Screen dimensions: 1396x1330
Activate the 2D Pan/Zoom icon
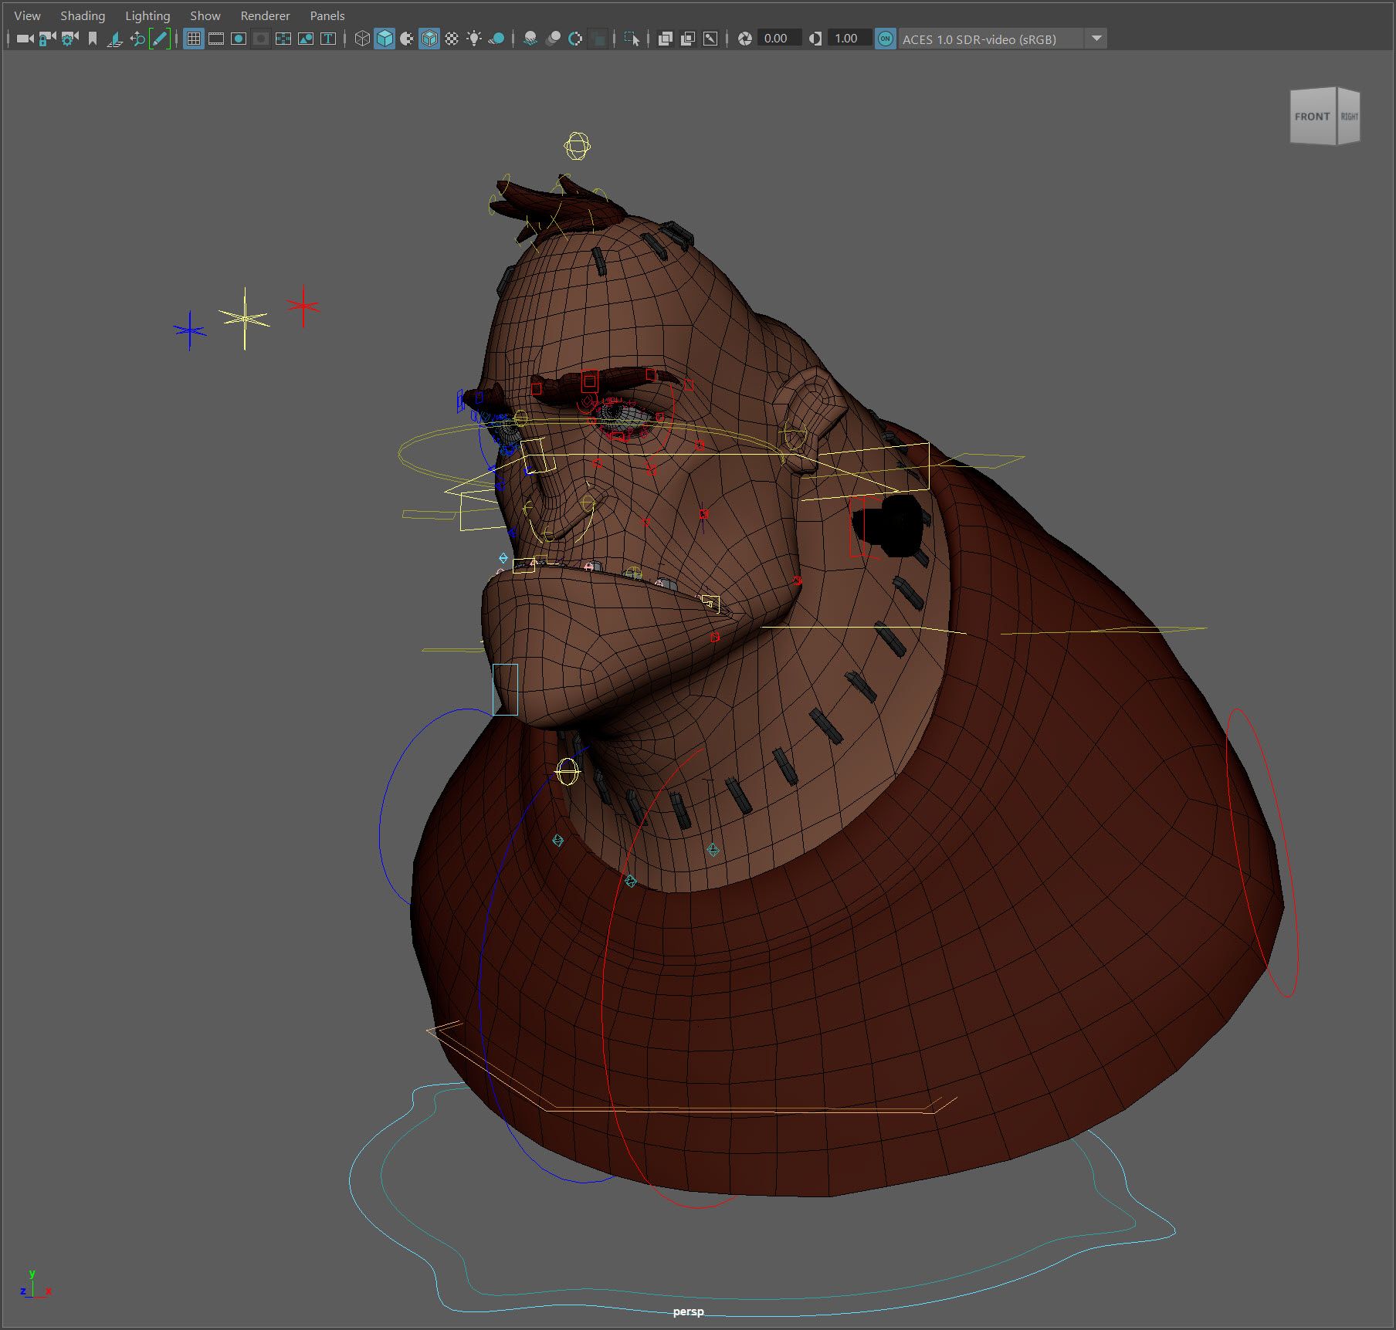137,39
